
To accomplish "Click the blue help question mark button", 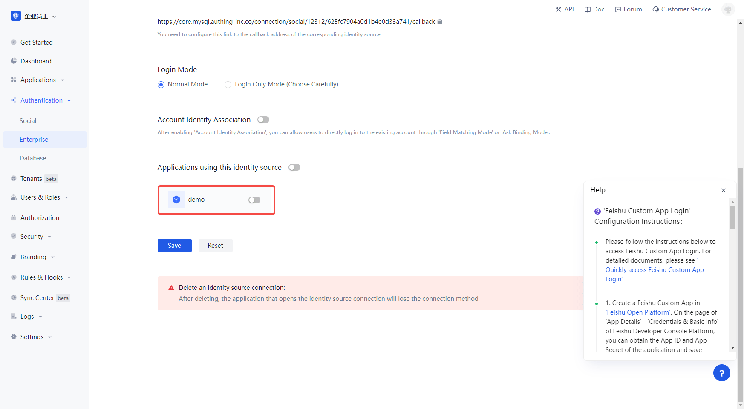I will tap(721, 373).
